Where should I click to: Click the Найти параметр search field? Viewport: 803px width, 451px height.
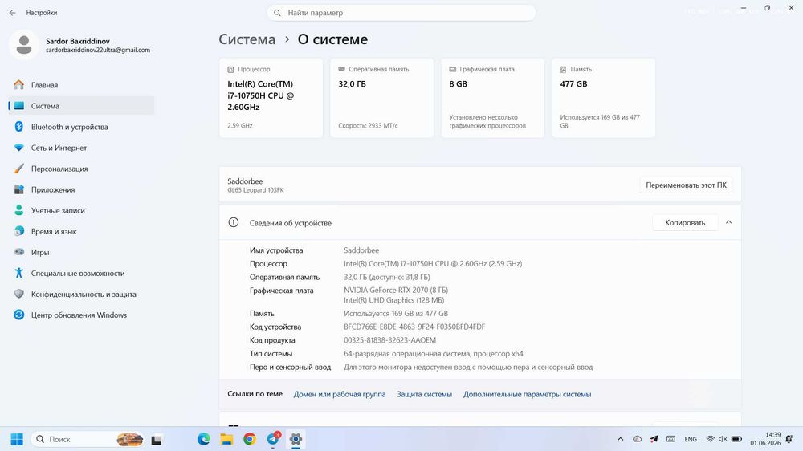(401, 13)
